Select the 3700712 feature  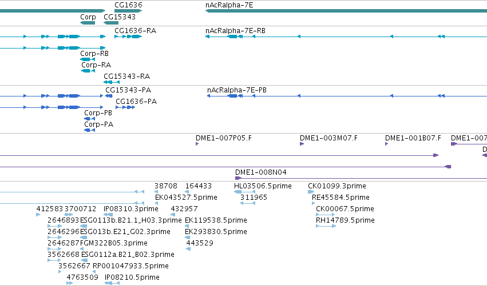click(x=69, y=215)
